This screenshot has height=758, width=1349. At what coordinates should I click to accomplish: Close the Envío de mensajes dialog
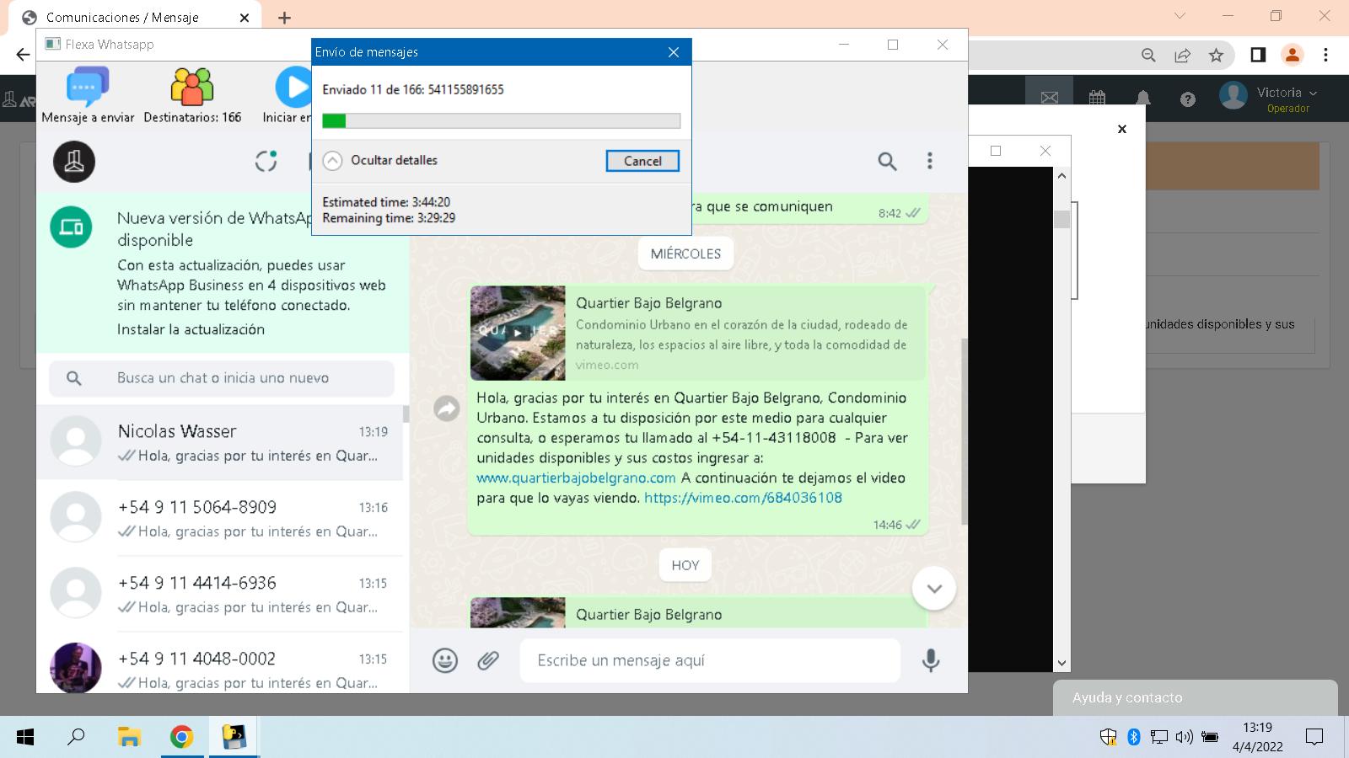(x=674, y=52)
